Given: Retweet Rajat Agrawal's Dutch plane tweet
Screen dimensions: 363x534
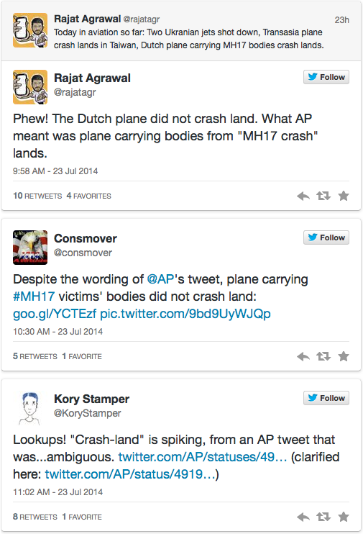Looking at the screenshot, I should 323,196.
